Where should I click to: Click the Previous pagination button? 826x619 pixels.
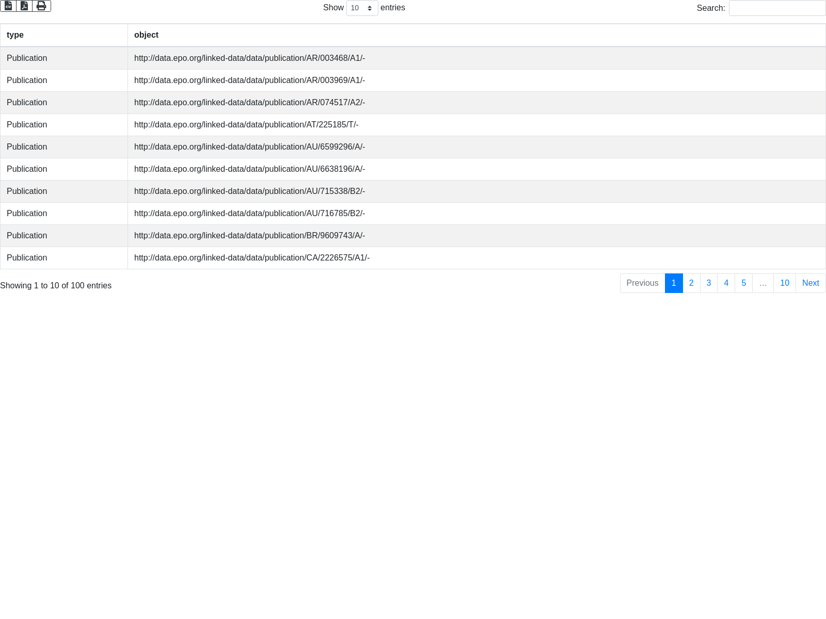click(642, 283)
